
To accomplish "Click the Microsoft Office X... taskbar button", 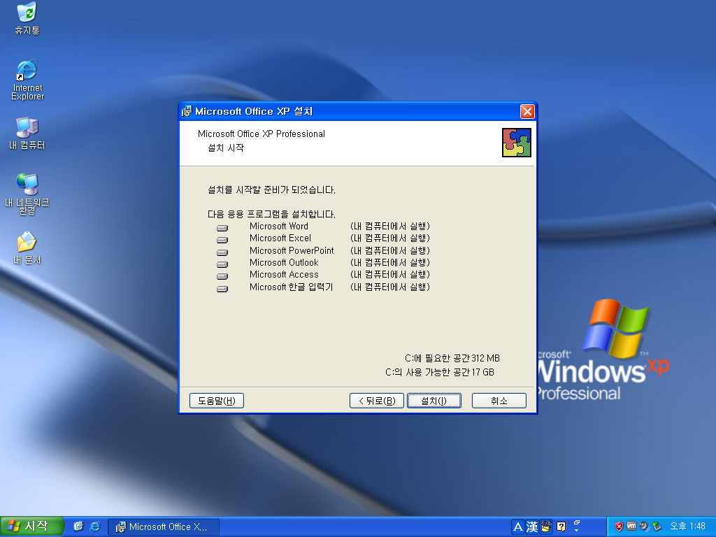I will coord(164,527).
